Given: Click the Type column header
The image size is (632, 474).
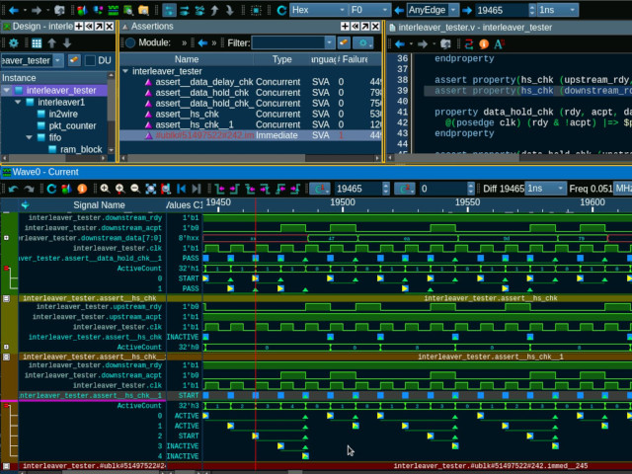Looking at the screenshot, I should (281, 59).
